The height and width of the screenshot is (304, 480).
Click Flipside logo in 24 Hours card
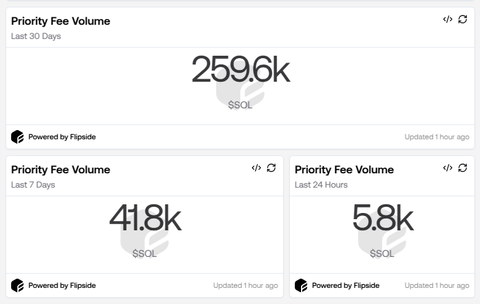[x=301, y=285]
